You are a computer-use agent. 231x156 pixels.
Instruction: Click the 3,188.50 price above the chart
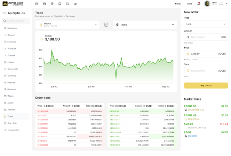pyautogui.click(x=52, y=39)
